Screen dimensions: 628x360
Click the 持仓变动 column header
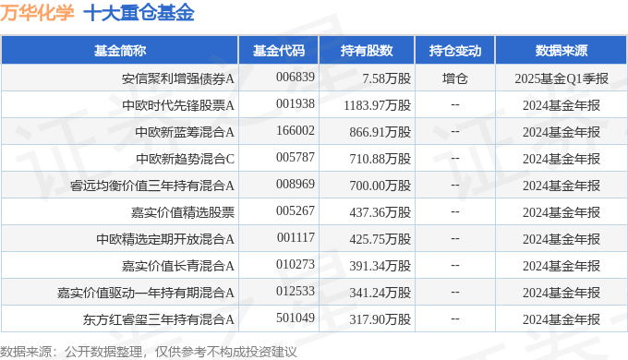tap(455, 51)
